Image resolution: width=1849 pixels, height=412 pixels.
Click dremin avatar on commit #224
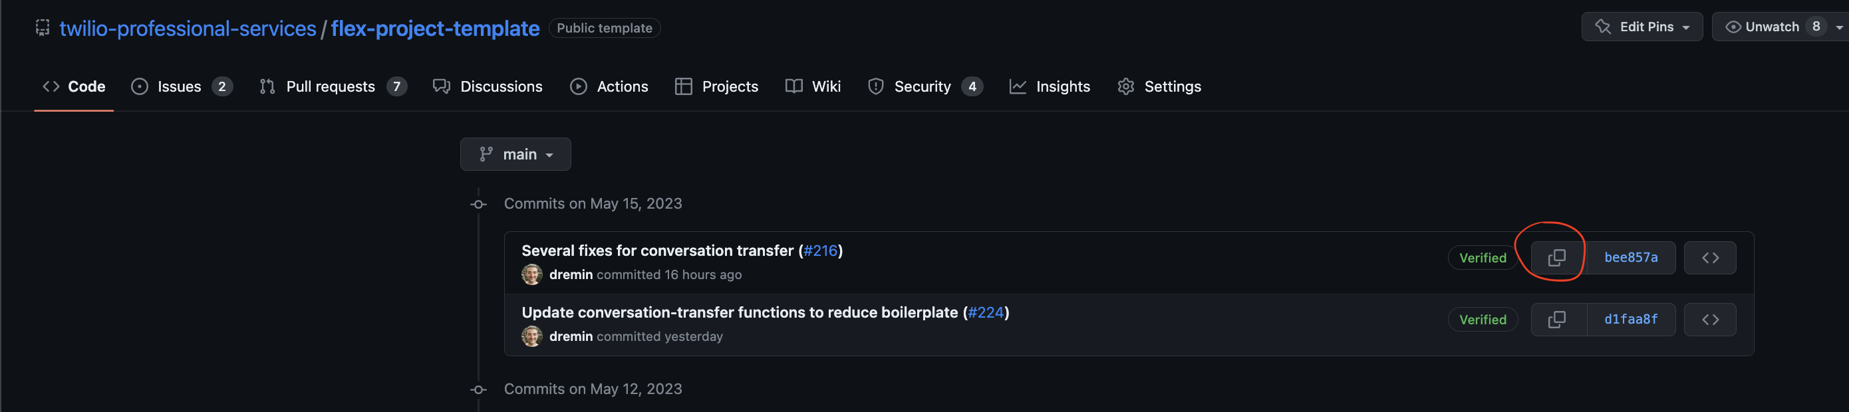click(x=532, y=336)
